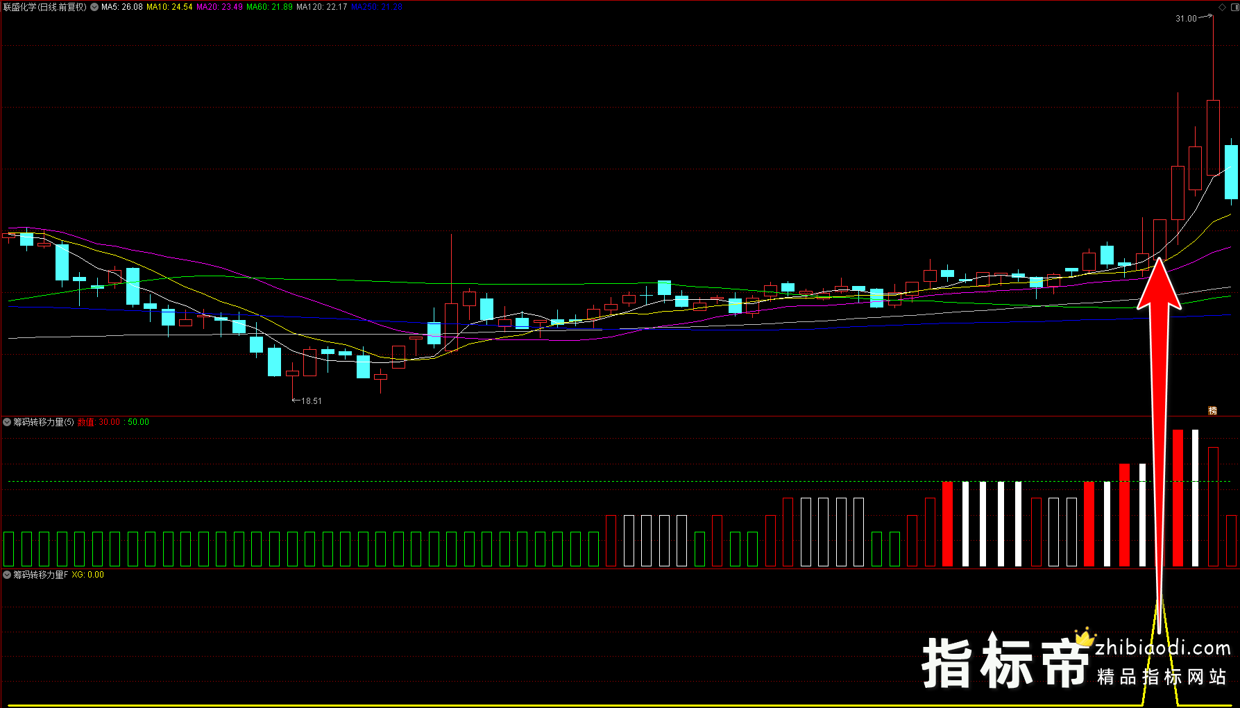
Task: Click the last cyan candlestick at right edge
Action: point(1231,171)
